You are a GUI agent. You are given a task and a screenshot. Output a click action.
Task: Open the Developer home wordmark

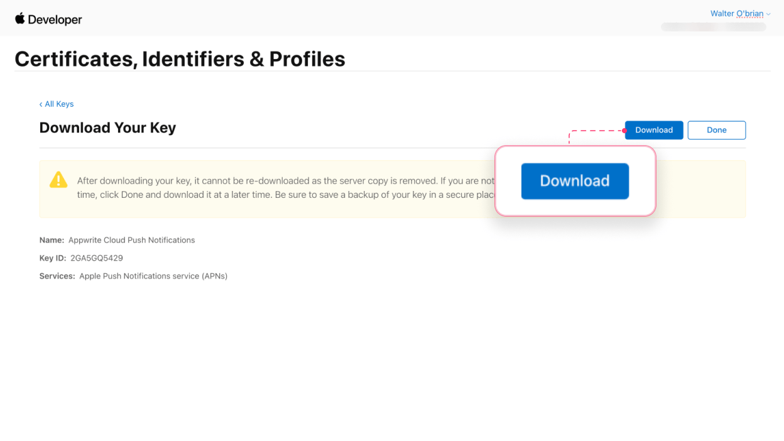(x=55, y=19)
